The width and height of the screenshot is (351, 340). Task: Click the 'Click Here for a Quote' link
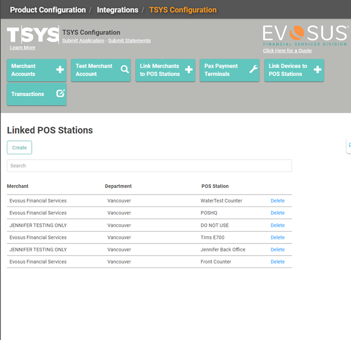(x=287, y=51)
